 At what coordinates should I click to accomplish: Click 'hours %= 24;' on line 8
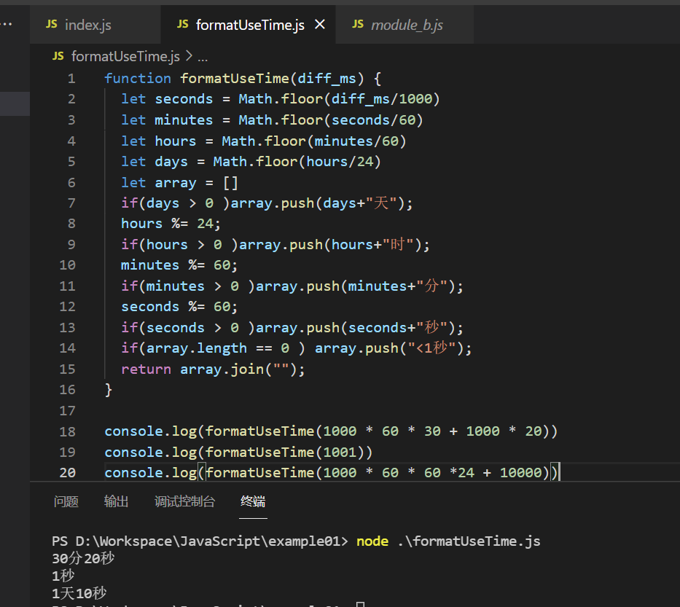pyautogui.click(x=171, y=224)
